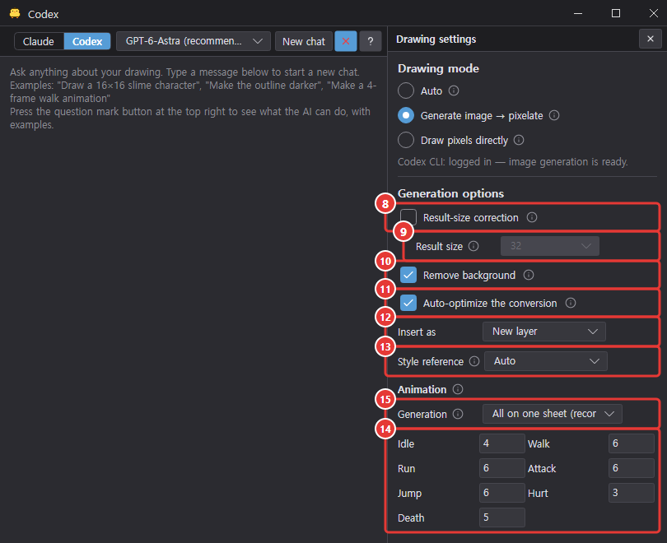Close the Drawing settings panel

pyautogui.click(x=650, y=39)
